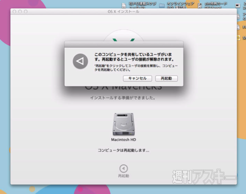Click the "インストールする準備ができました。" text
Image resolution: width=246 pixels, height=194 pixels.
123,98
